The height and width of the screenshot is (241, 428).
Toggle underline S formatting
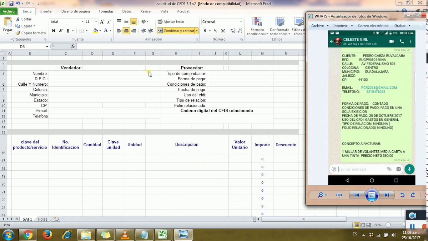[x=68, y=31]
